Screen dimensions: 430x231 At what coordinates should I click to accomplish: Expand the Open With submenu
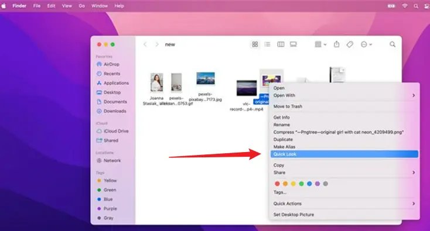coord(344,95)
